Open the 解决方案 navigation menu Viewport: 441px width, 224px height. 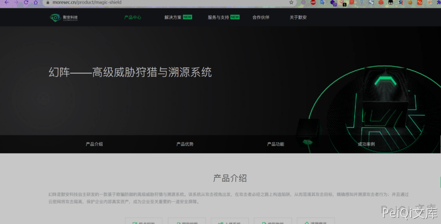[x=173, y=18]
